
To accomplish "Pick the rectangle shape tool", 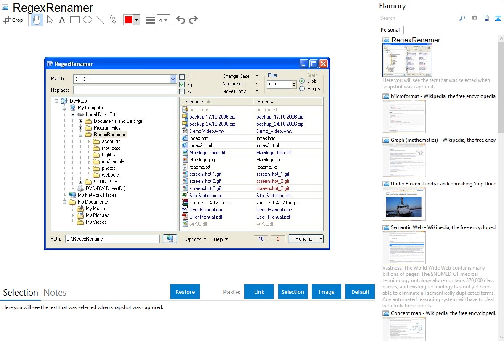I will (75, 20).
